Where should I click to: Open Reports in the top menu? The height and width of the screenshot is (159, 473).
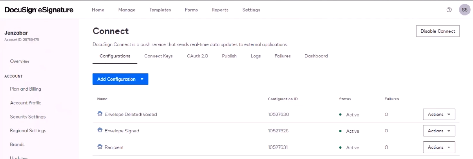tap(220, 10)
